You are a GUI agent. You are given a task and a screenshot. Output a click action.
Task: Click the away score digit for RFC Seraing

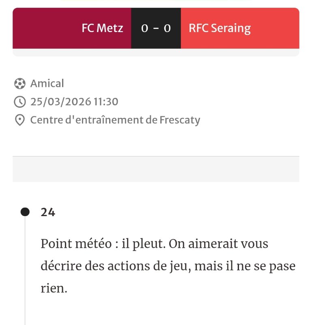(167, 28)
